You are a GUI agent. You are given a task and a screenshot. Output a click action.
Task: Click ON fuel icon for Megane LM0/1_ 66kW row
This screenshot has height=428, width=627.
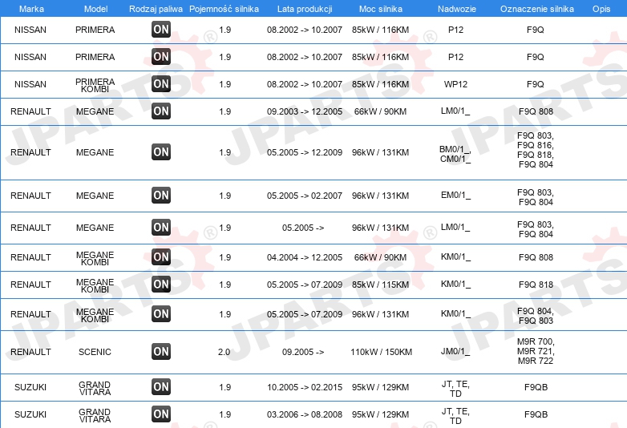161,111
